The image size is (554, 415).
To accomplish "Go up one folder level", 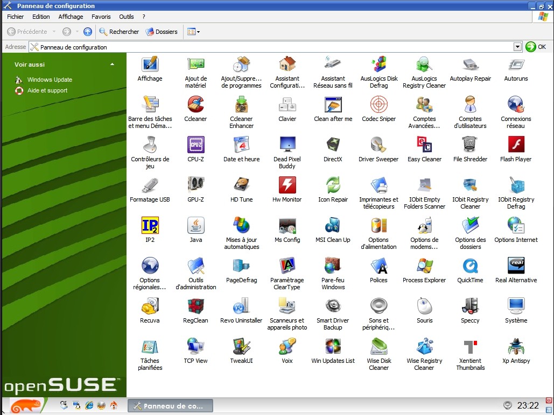I will pos(88,32).
